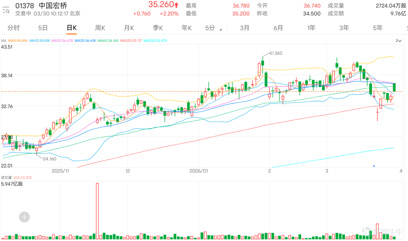408x241 pixels.
Task: Click the MA120:33.117 indicator label
Action: coord(131,41)
